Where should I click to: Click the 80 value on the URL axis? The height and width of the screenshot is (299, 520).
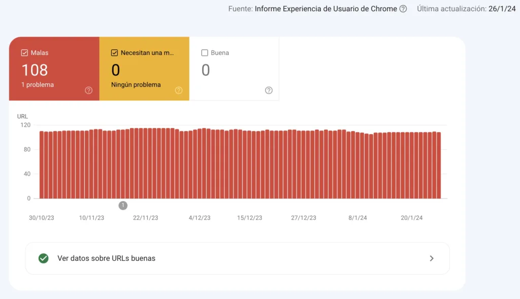27,149
